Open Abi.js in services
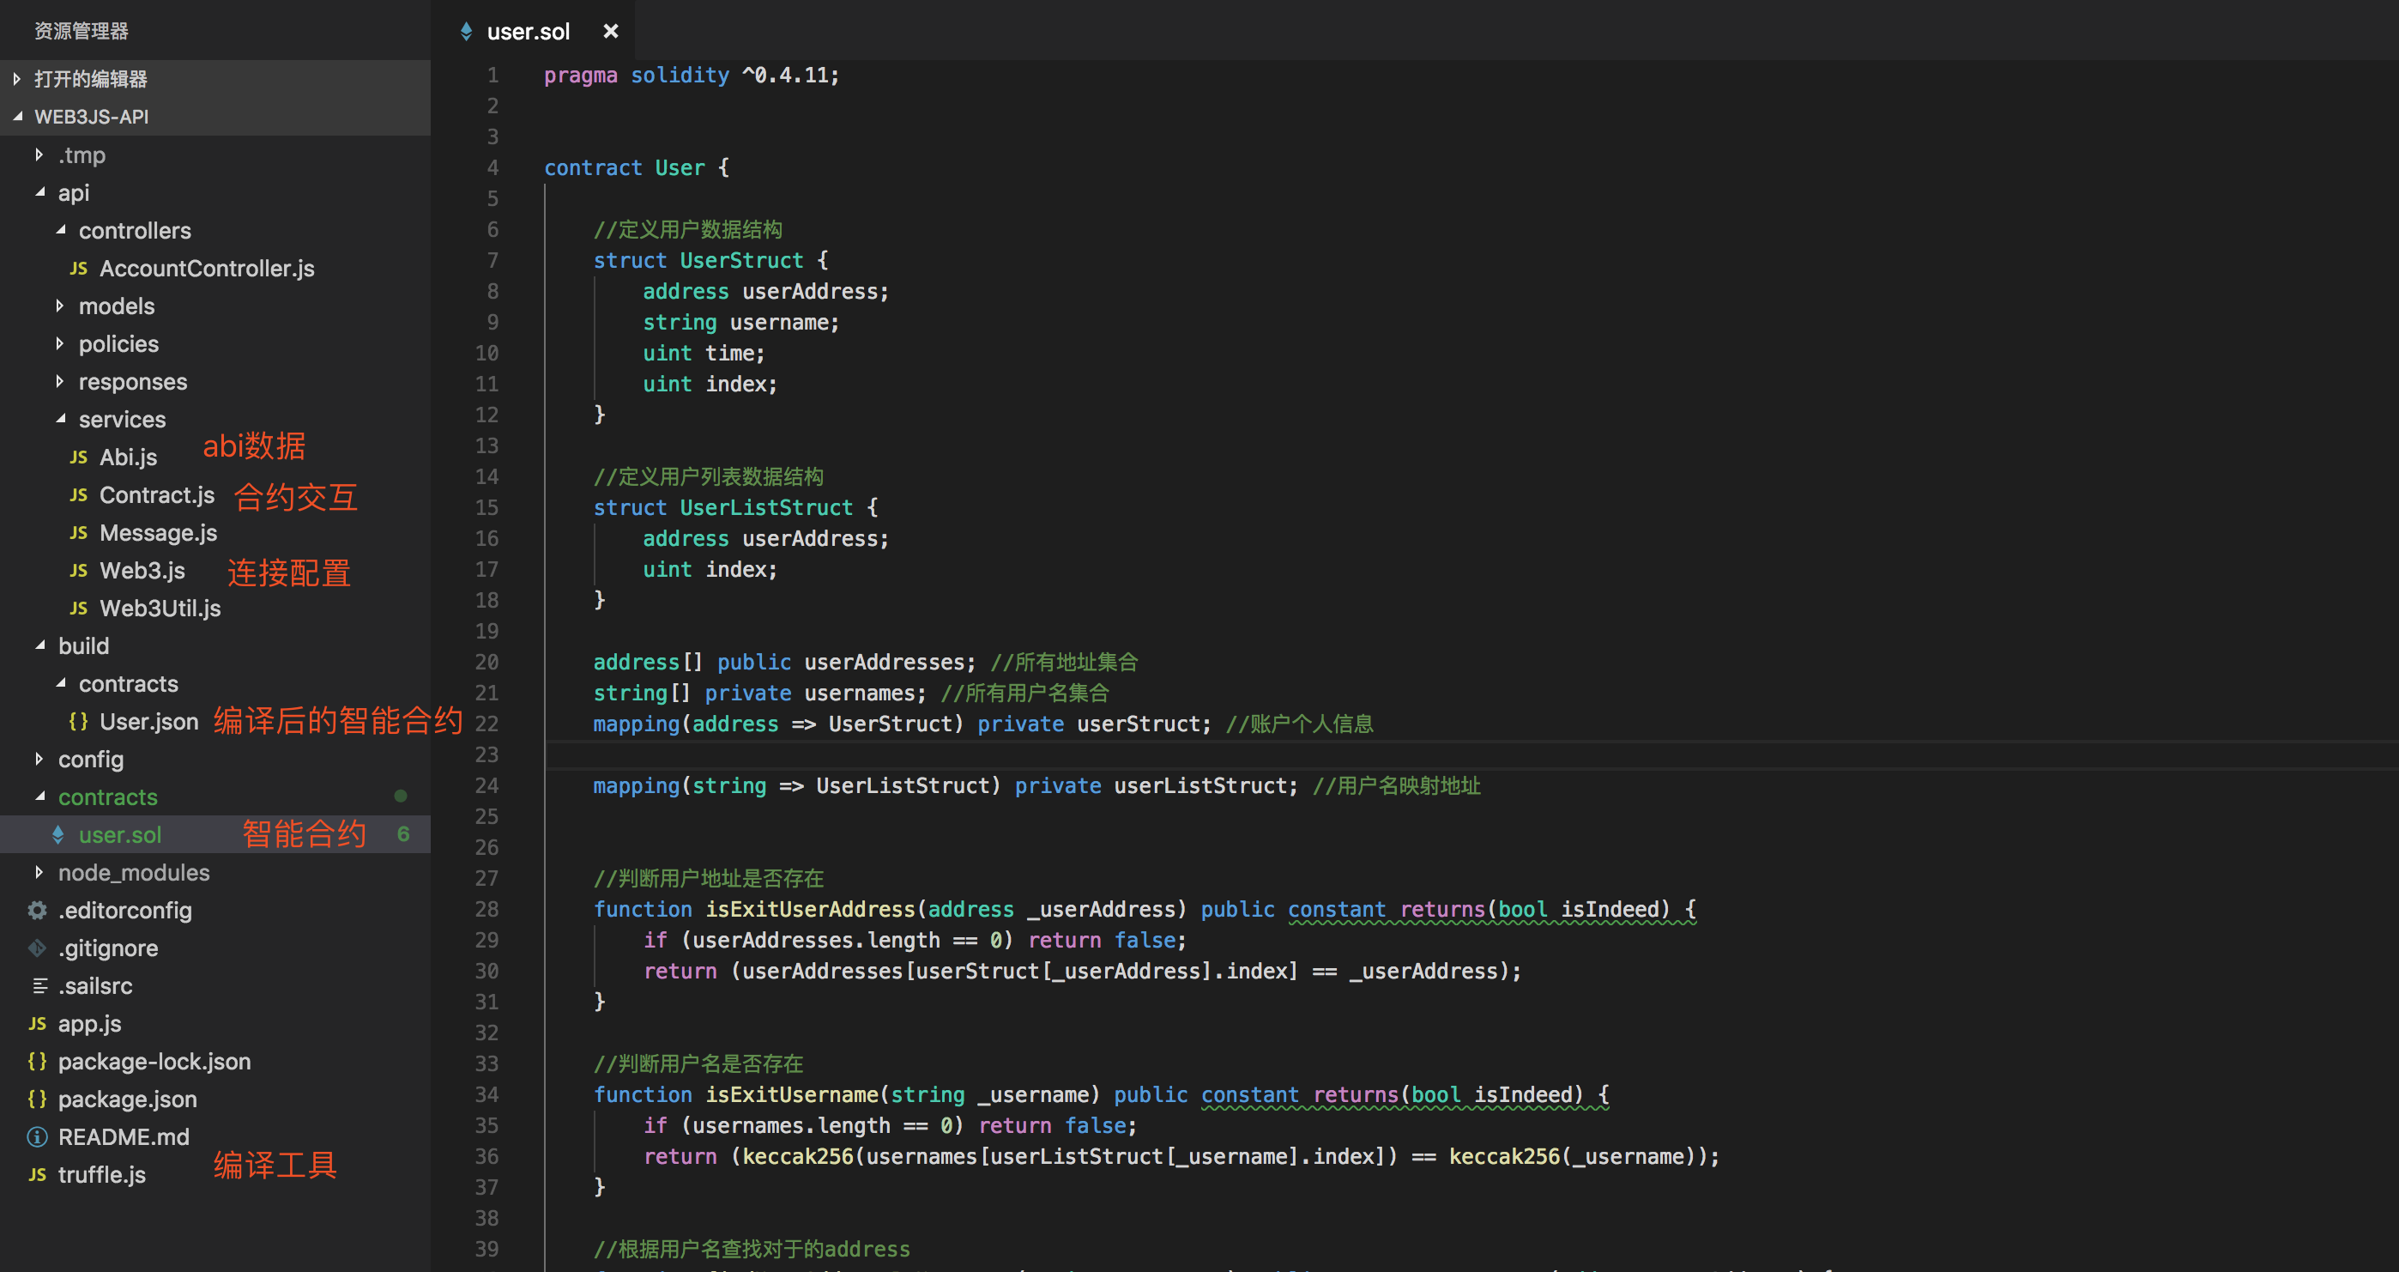This screenshot has width=2399, height=1272. tap(129, 457)
